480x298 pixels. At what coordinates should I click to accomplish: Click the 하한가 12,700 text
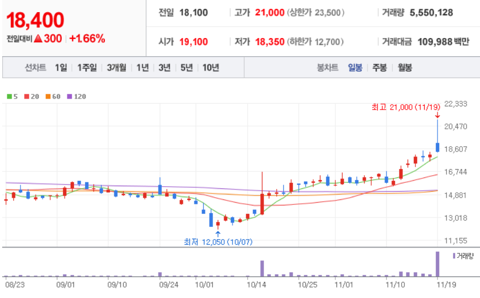[315, 41]
